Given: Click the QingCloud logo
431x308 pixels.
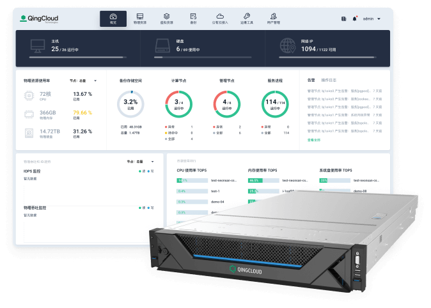Looking at the screenshot, I should pyautogui.click(x=39, y=19).
